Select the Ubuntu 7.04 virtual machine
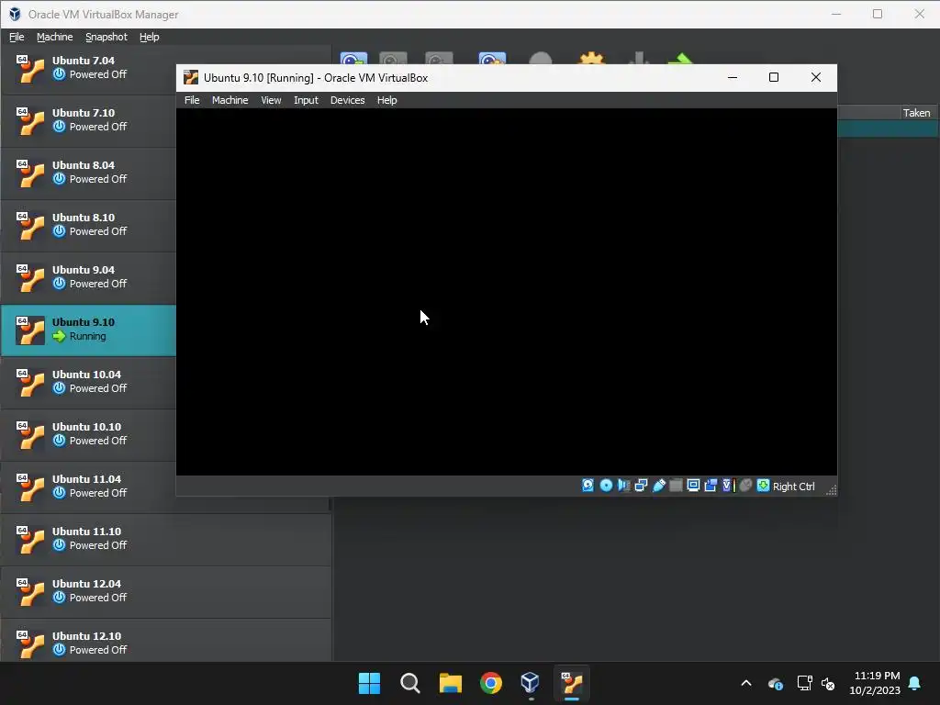Image resolution: width=940 pixels, height=705 pixels. [88, 68]
